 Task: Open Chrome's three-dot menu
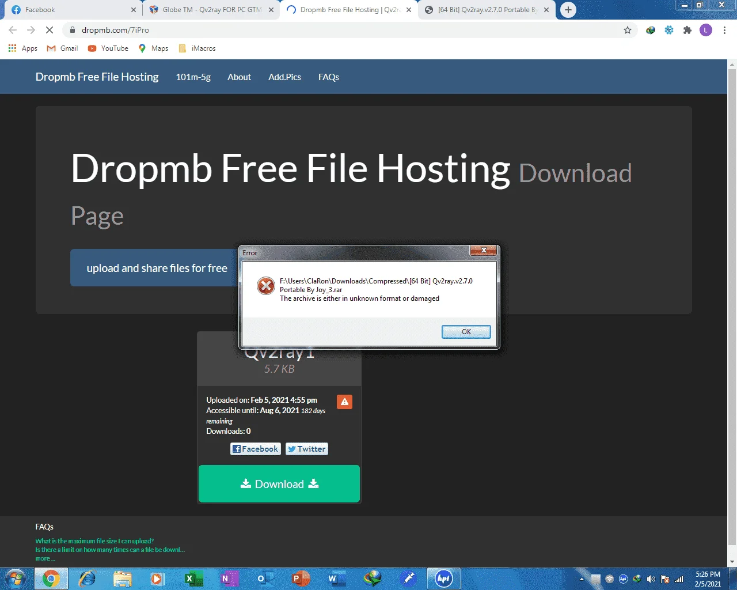pyautogui.click(x=724, y=30)
